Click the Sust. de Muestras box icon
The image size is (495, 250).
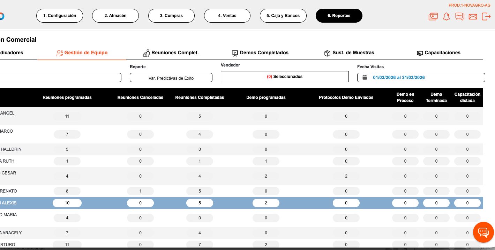328,53
